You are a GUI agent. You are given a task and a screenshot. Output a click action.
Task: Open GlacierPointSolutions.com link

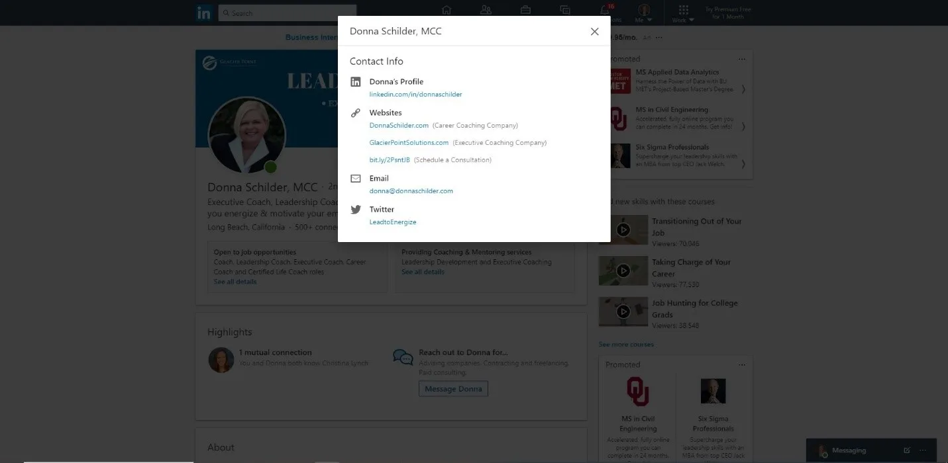[x=409, y=143]
